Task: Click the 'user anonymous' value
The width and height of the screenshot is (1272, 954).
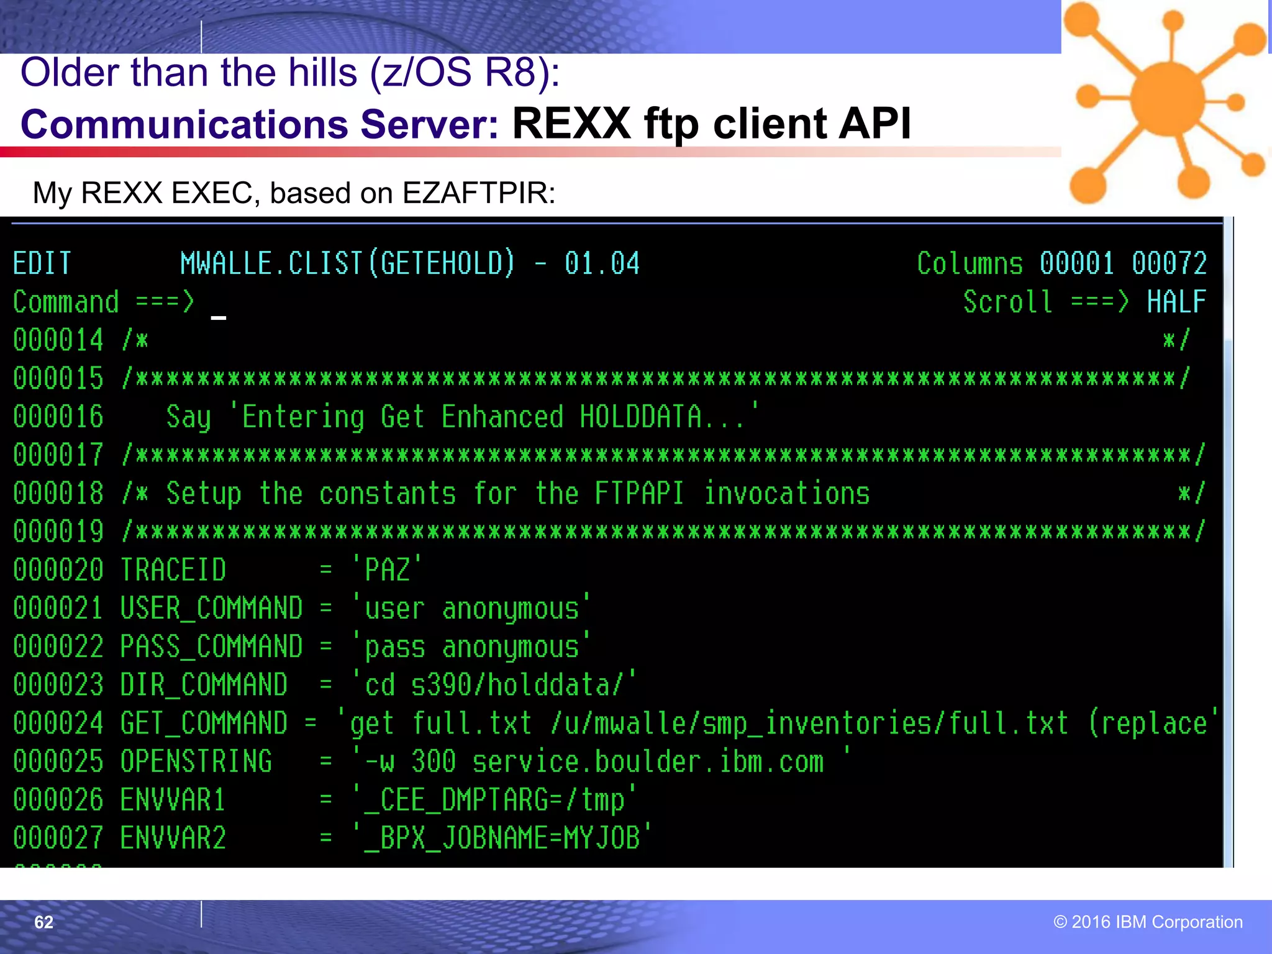Action: tap(471, 608)
